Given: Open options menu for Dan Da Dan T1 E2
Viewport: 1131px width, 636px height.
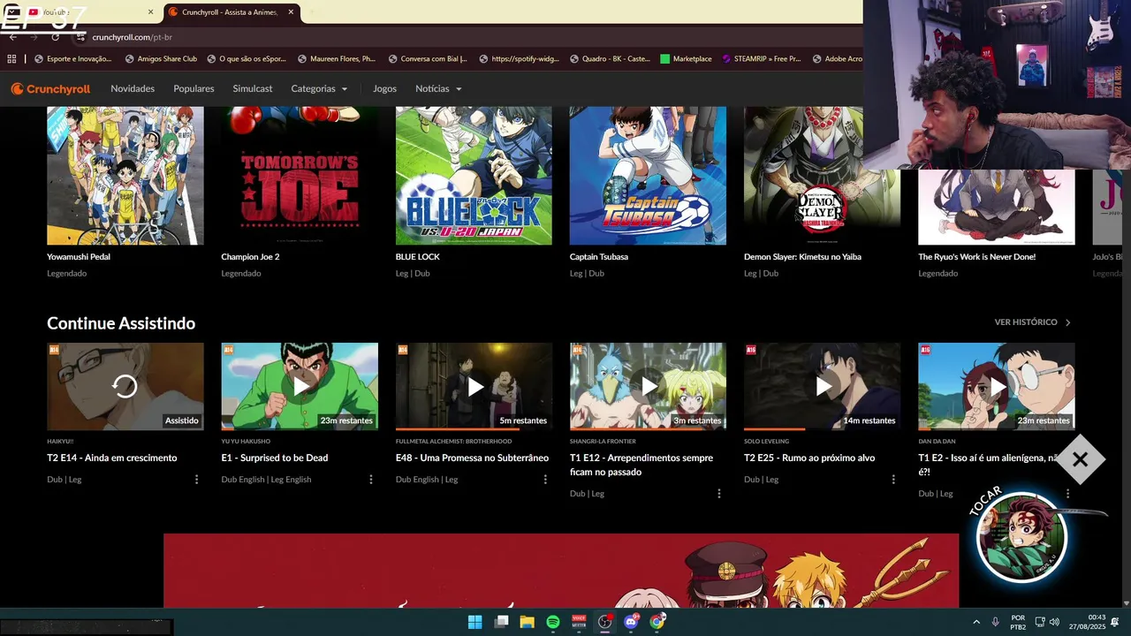Looking at the screenshot, I should [x=1067, y=494].
